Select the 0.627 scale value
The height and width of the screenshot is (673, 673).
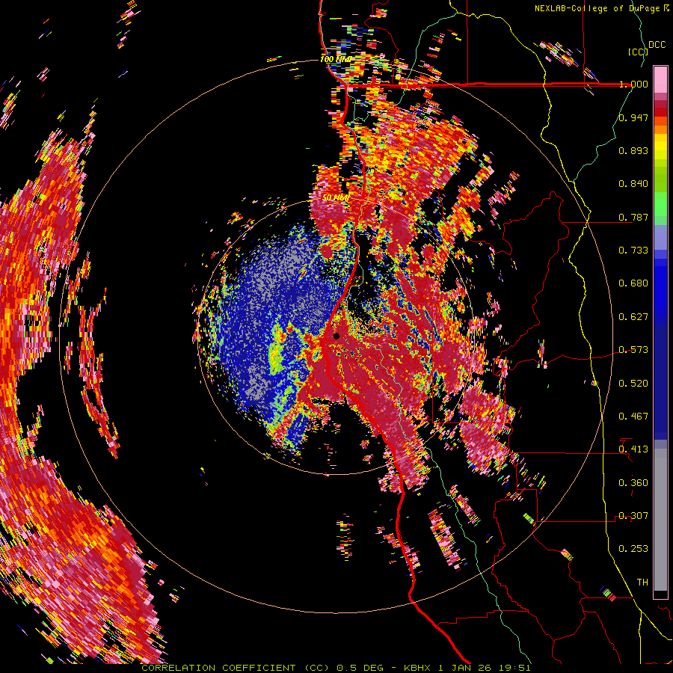[x=633, y=317]
